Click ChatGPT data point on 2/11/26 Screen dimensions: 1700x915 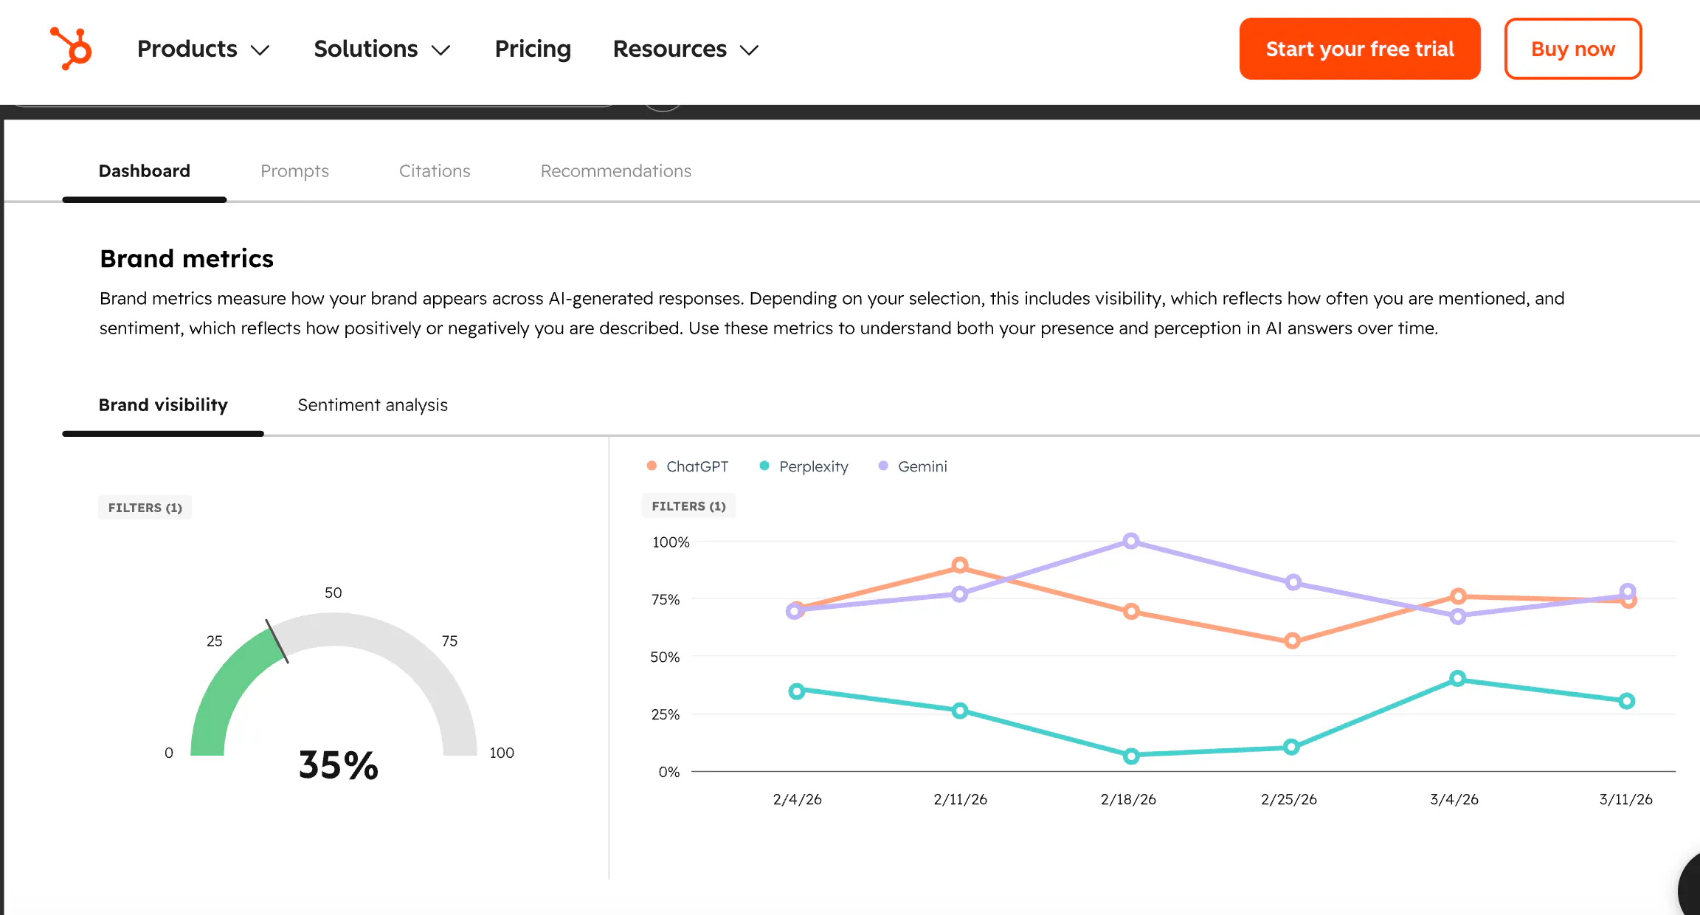point(960,565)
